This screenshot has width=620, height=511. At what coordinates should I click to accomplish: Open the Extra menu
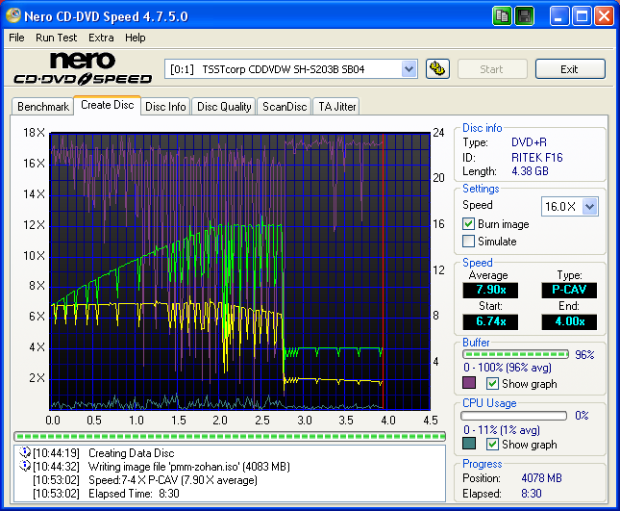101,38
